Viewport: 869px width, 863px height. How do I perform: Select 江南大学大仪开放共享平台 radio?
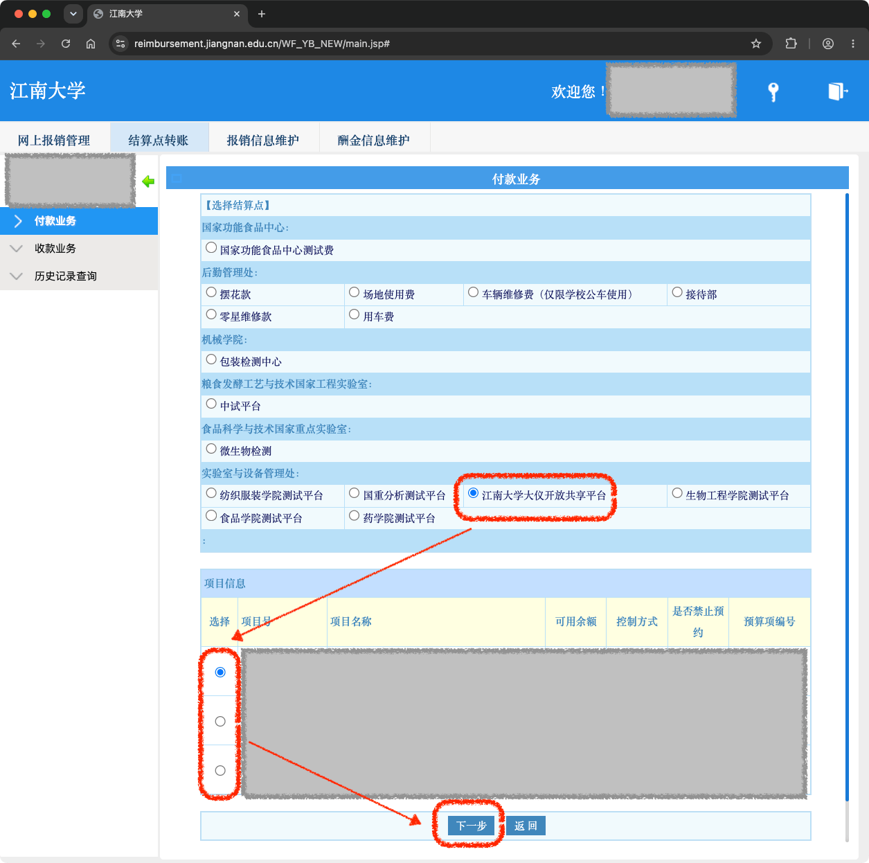474,493
